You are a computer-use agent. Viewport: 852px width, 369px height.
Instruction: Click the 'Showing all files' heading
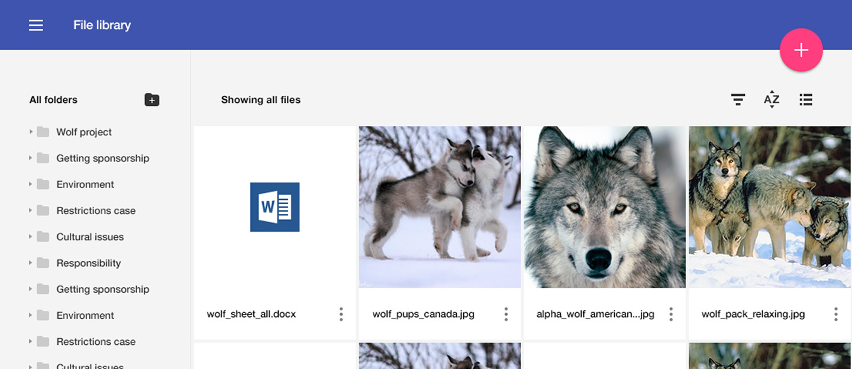(261, 100)
